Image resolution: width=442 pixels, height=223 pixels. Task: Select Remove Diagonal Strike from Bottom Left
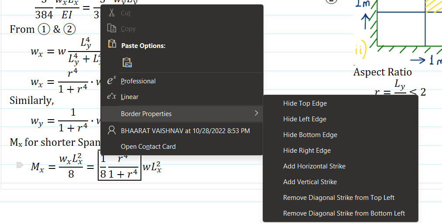tap(340, 213)
